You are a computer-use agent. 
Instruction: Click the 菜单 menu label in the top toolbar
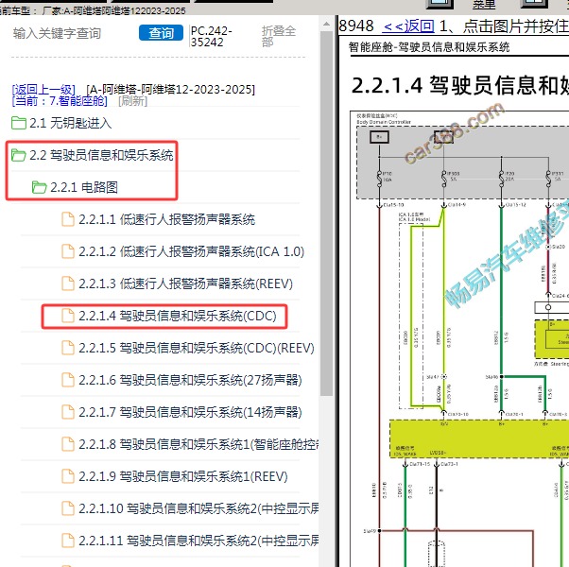(484, 5)
